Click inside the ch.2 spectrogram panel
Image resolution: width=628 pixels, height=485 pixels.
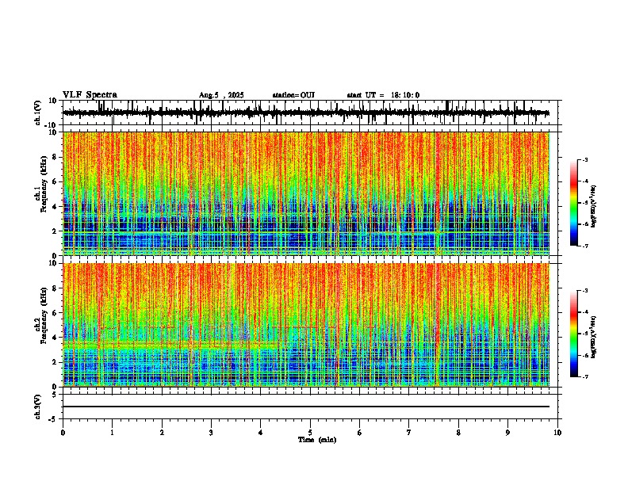[x=306, y=325]
